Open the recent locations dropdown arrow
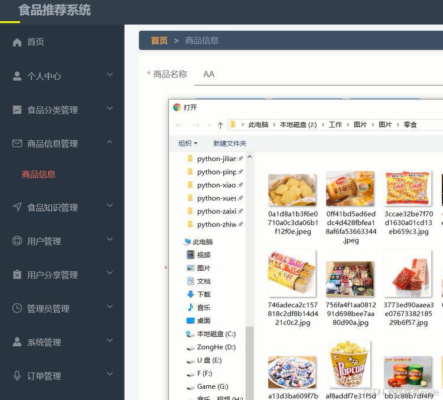The height and width of the screenshot is (400, 443). 209,125
